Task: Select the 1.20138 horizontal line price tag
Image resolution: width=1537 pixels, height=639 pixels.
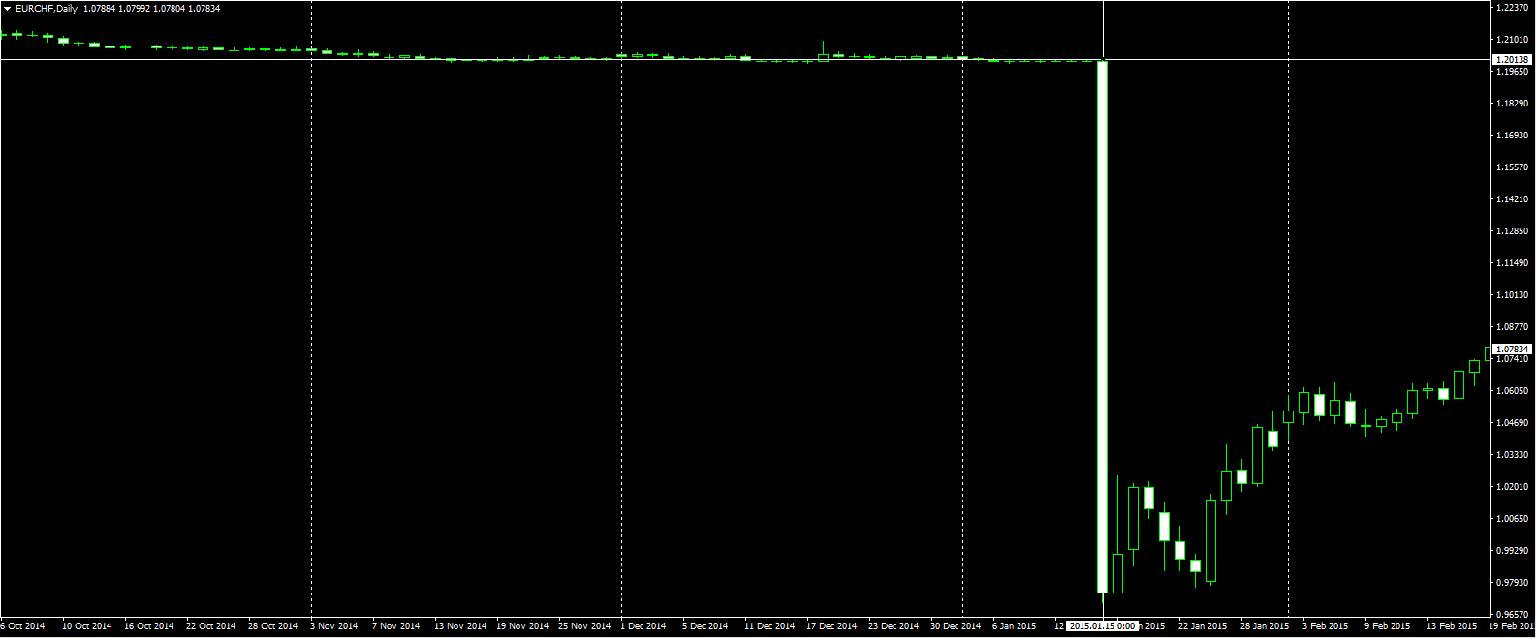Action: click(1512, 60)
